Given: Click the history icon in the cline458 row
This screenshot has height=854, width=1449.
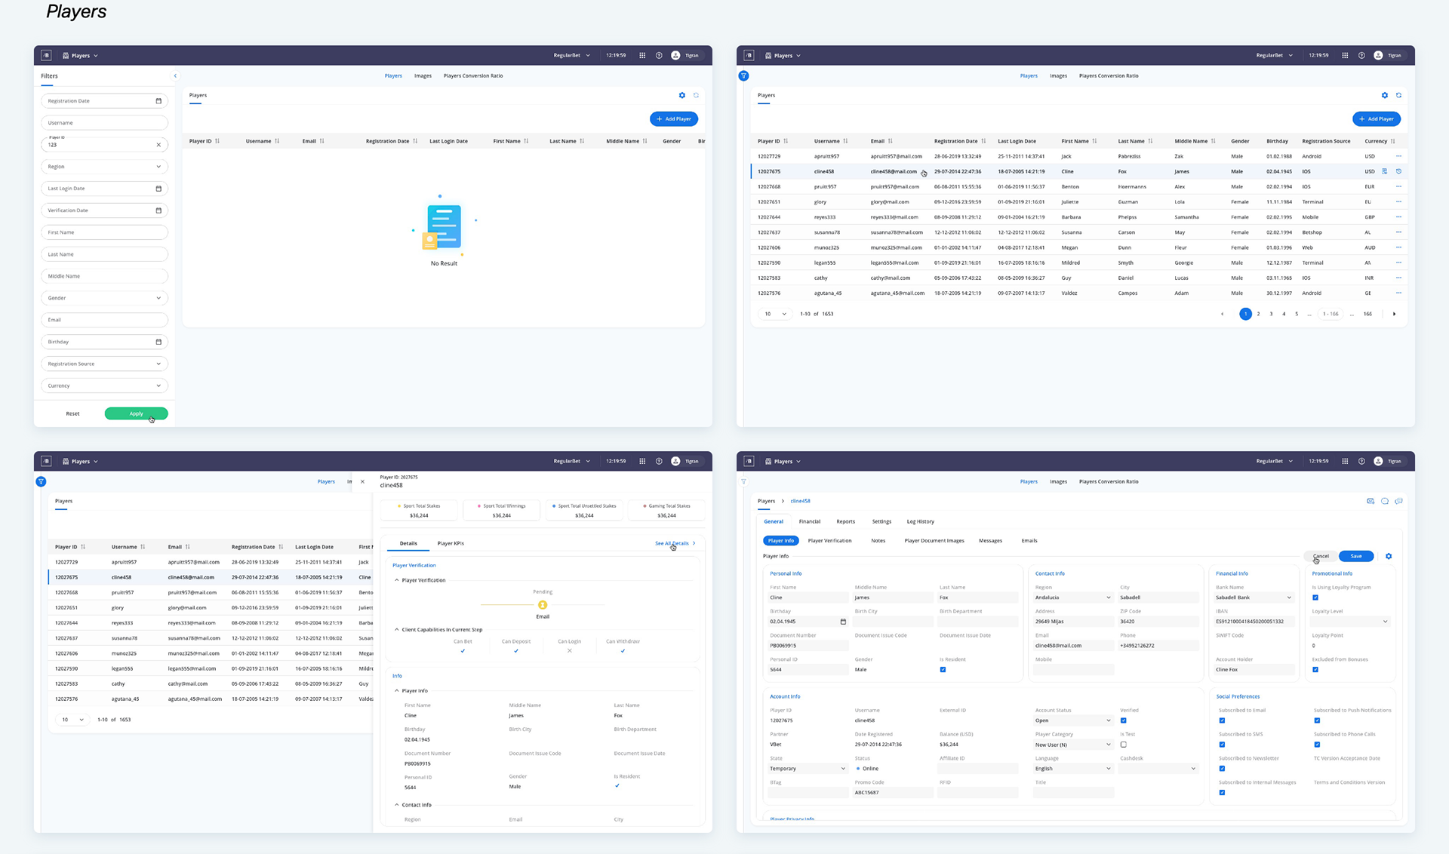Looking at the screenshot, I should pyautogui.click(x=1398, y=171).
